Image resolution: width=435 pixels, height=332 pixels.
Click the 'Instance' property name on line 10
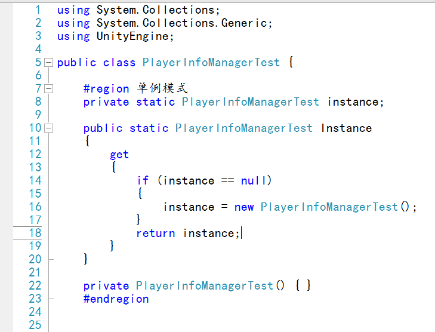[x=346, y=128]
